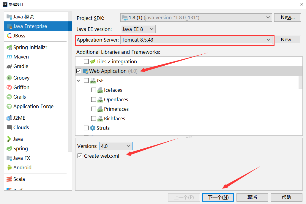Open the Application Server Tomcat dropdown
The height and width of the screenshot is (204, 306).
pyautogui.click(x=196, y=40)
